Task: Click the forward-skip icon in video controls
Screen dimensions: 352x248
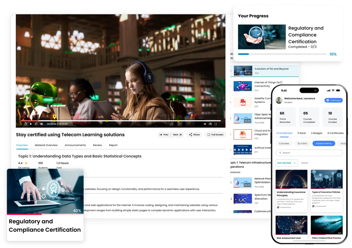Action: (x=36, y=124)
